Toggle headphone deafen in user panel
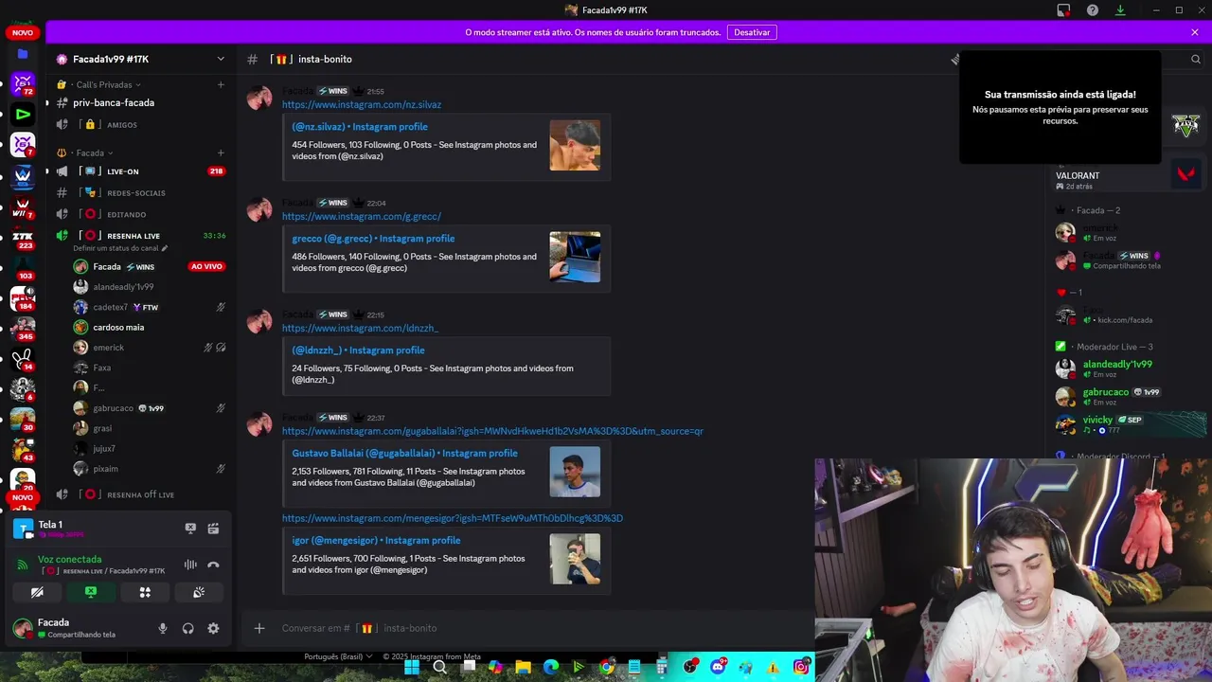This screenshot has width=1212, height=682. [x=187, y=628]
